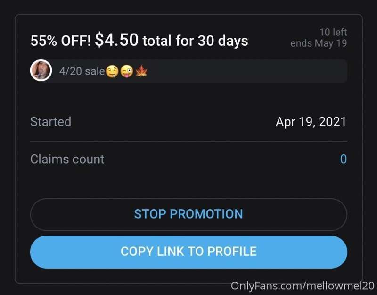Click the Apr 19, 2021 start date

[311, 122]
